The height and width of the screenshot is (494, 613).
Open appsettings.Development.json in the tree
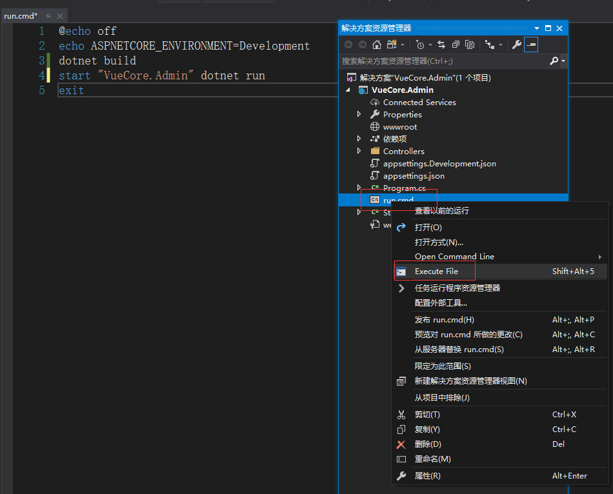439,163
